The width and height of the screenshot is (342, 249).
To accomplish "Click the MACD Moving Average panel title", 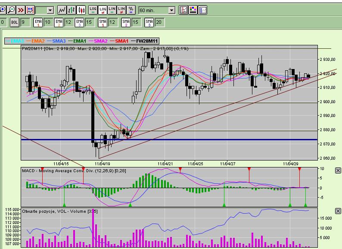I will (x=74, y=171).
